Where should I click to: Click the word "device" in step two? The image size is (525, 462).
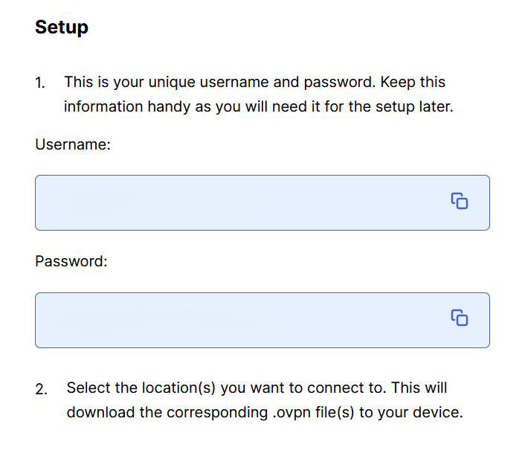[439, 412]
